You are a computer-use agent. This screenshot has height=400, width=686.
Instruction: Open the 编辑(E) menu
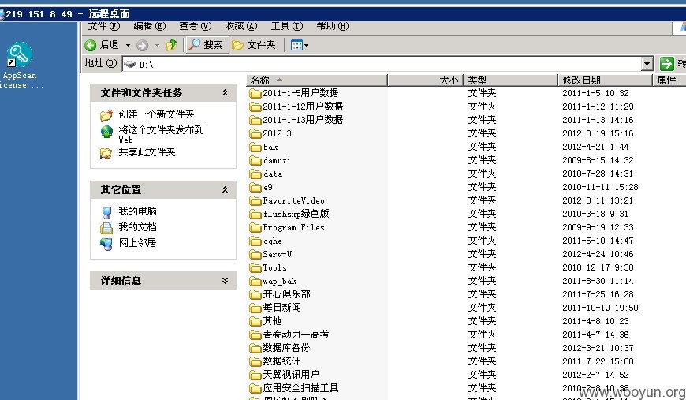coord(150,26)
